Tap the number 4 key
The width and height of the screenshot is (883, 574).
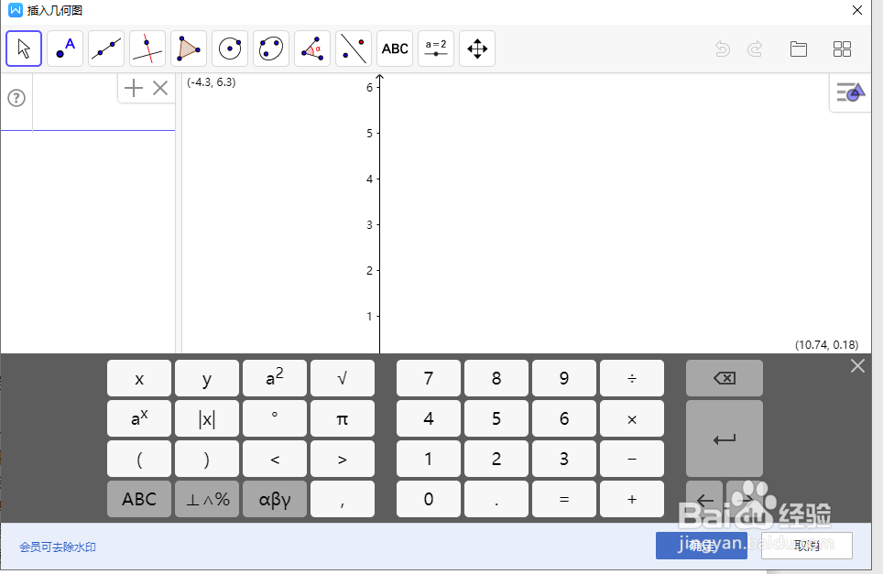click(429, 418)
